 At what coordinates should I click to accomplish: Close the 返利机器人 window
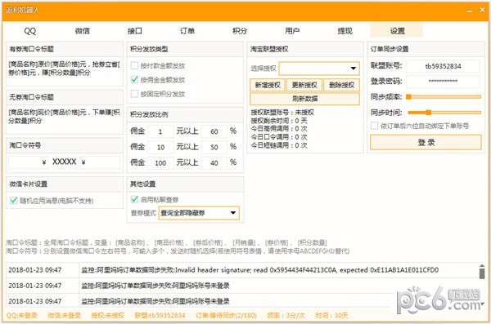[482, 11]
